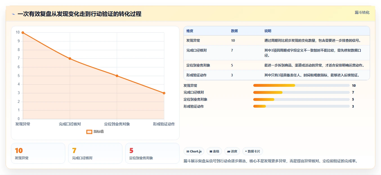Click the lightning icon beside the title
This screenshot has width=381, height=175.
(13, 14)
